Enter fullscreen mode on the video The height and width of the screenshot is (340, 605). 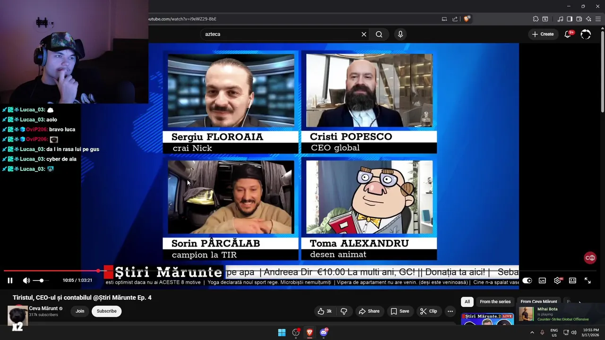click(x=588, y=280)
